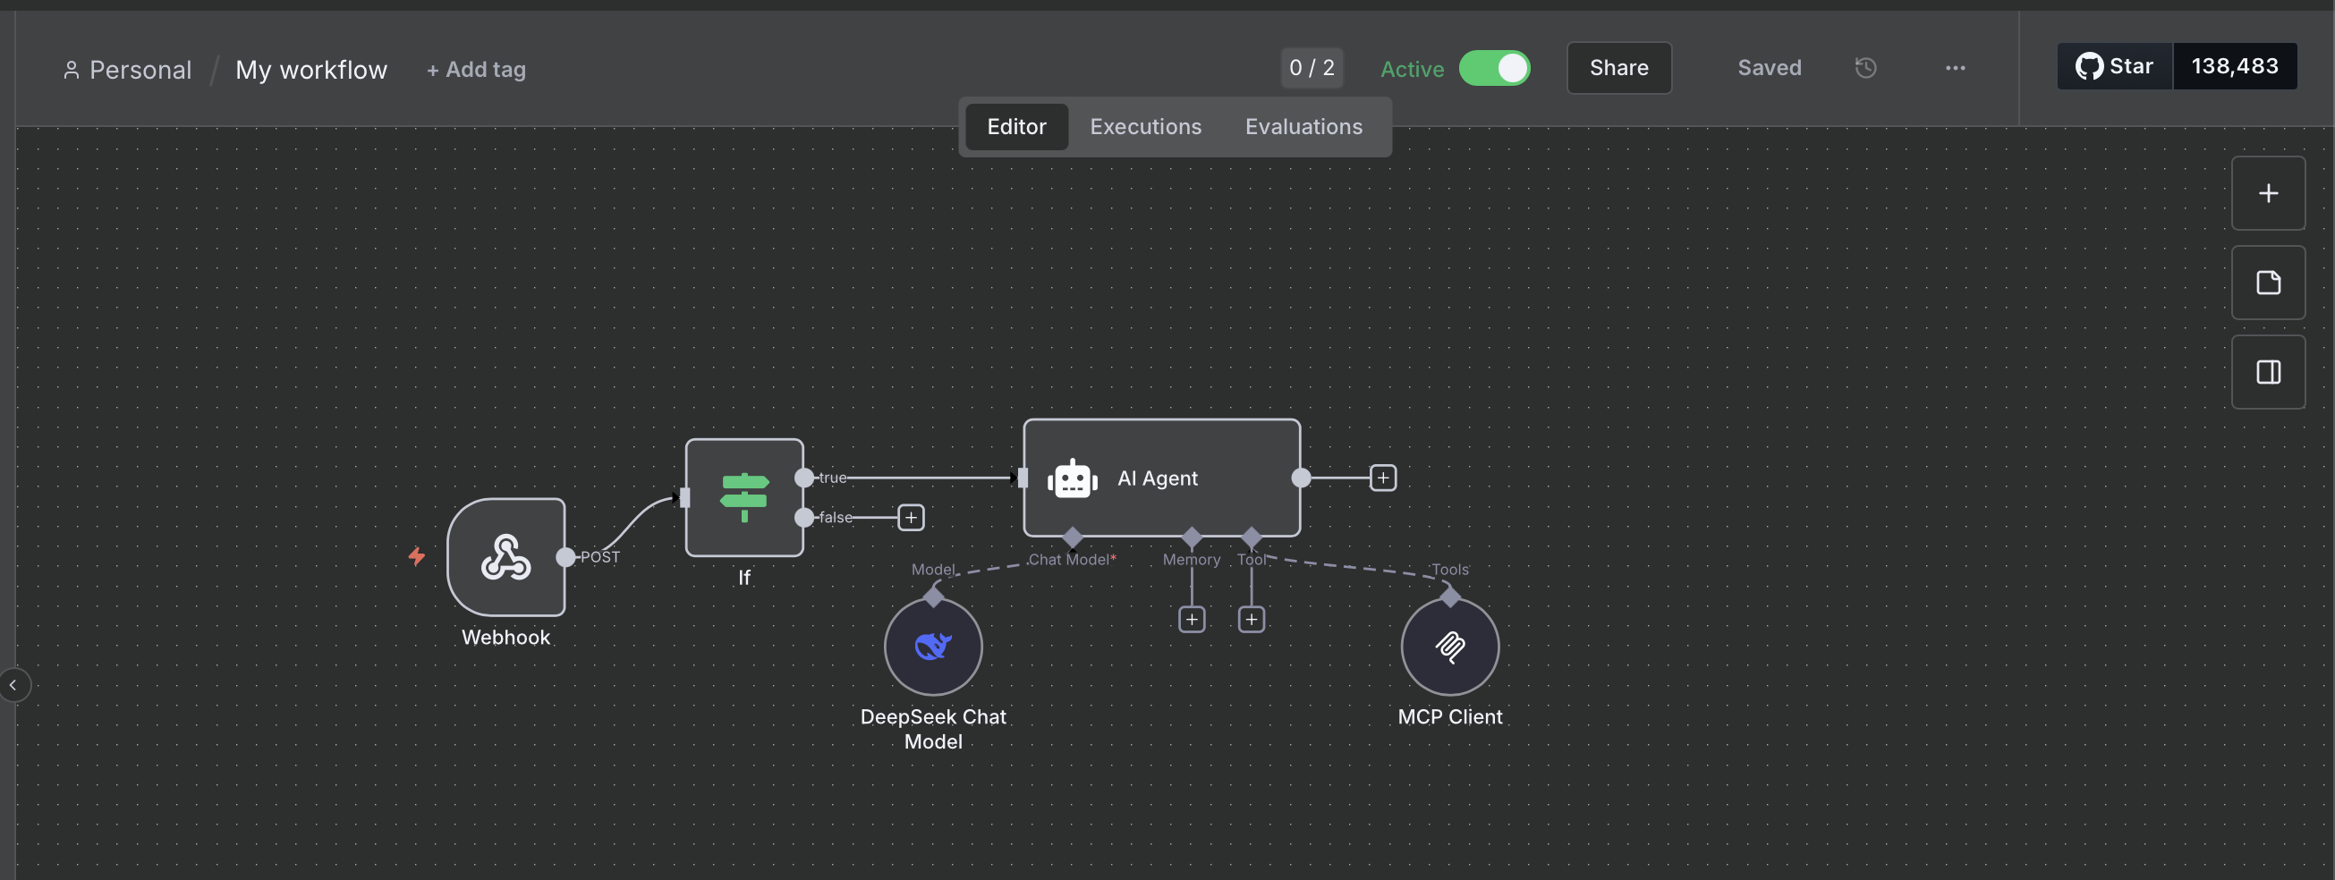Open the add node panel plus button
The image size is (2335, 880).
(2268, 193)
